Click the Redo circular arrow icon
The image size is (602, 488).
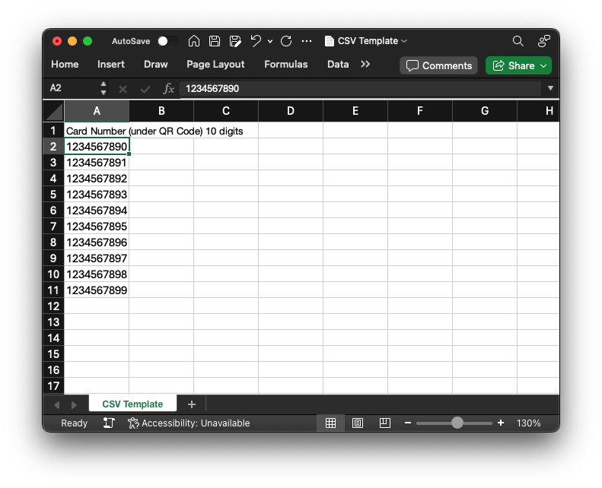point(286,41)
